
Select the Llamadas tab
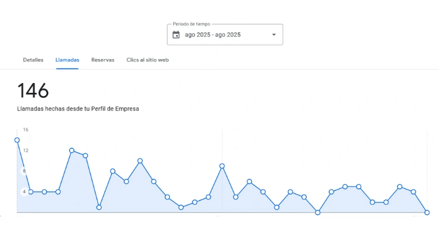[67, 60]
